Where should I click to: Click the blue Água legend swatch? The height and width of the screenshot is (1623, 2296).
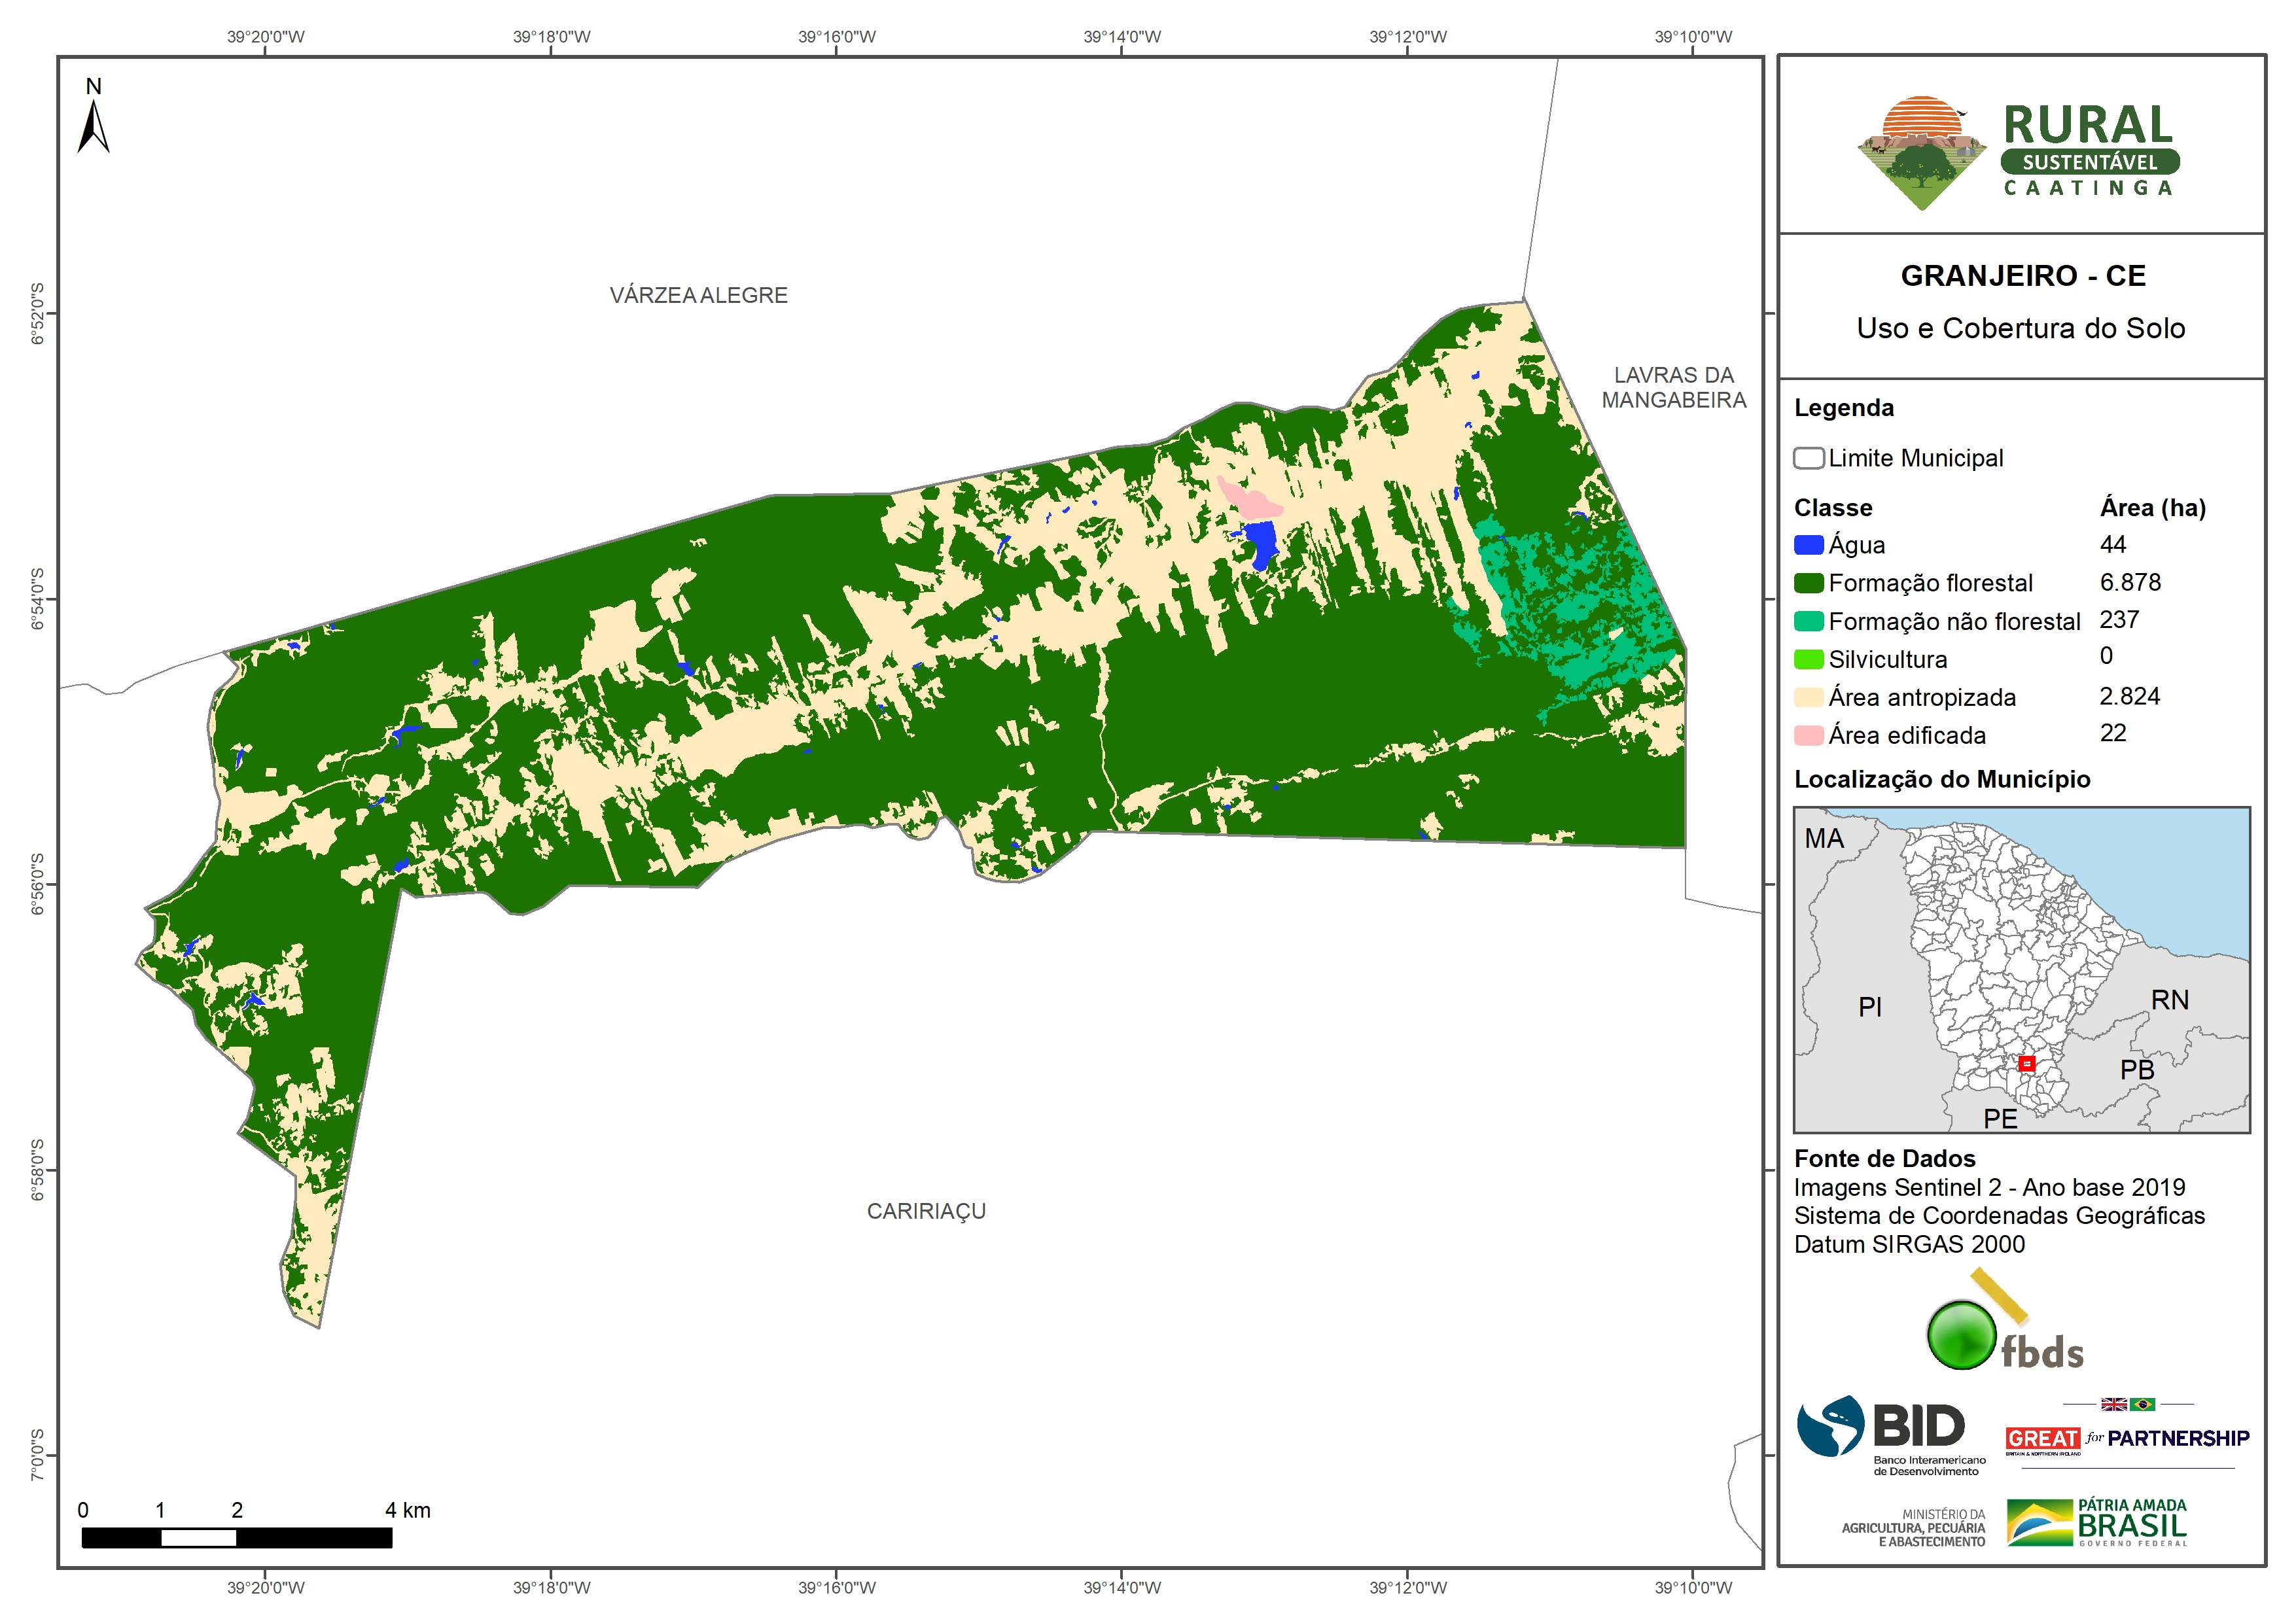point(1808,545)
